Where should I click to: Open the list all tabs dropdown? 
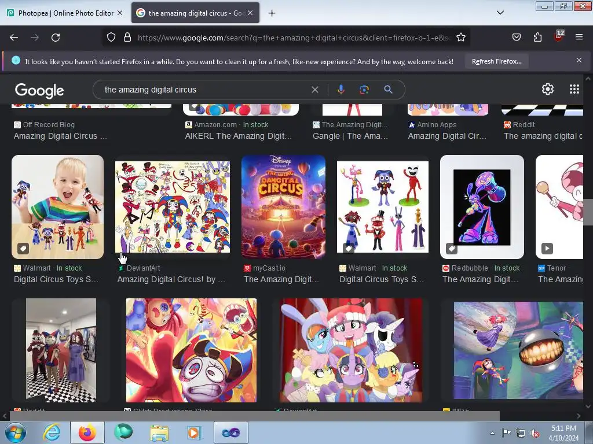point(500,13)
